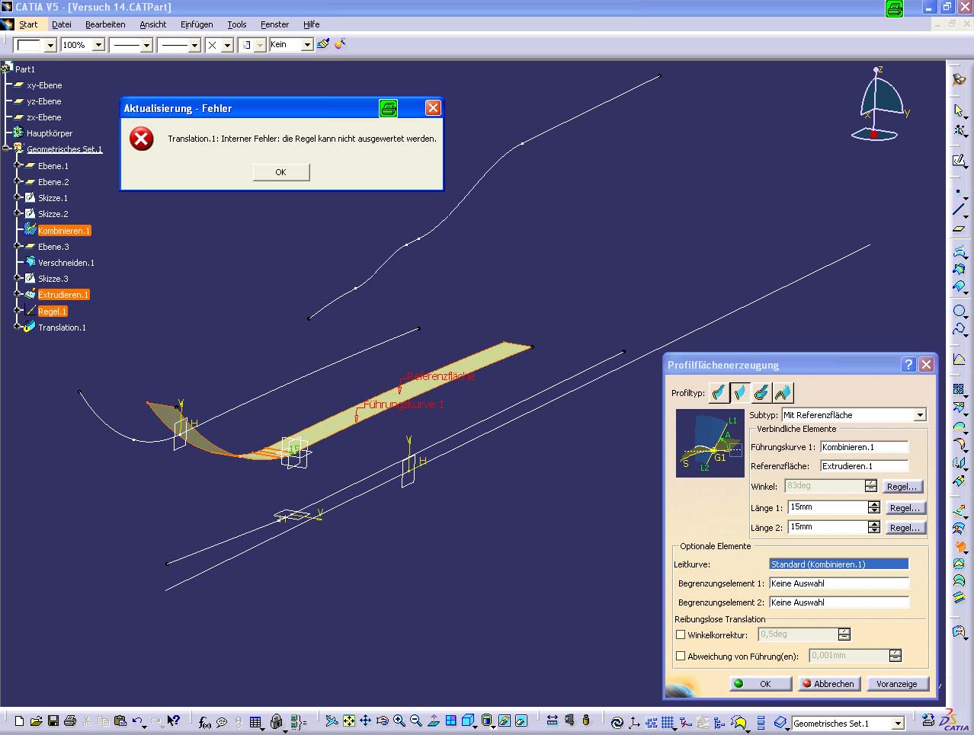Confirm the error dialog with OK

point(281,172)
